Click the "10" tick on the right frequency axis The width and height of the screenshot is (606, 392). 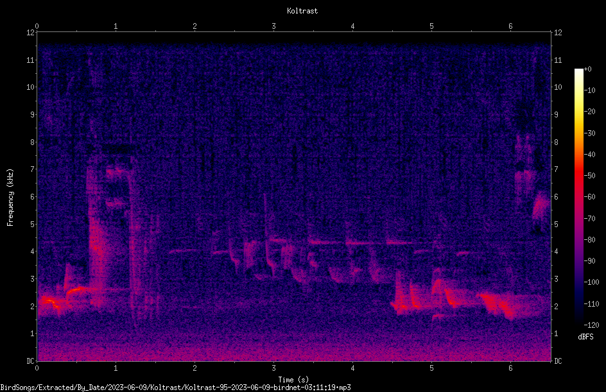[x=558, y=87]
